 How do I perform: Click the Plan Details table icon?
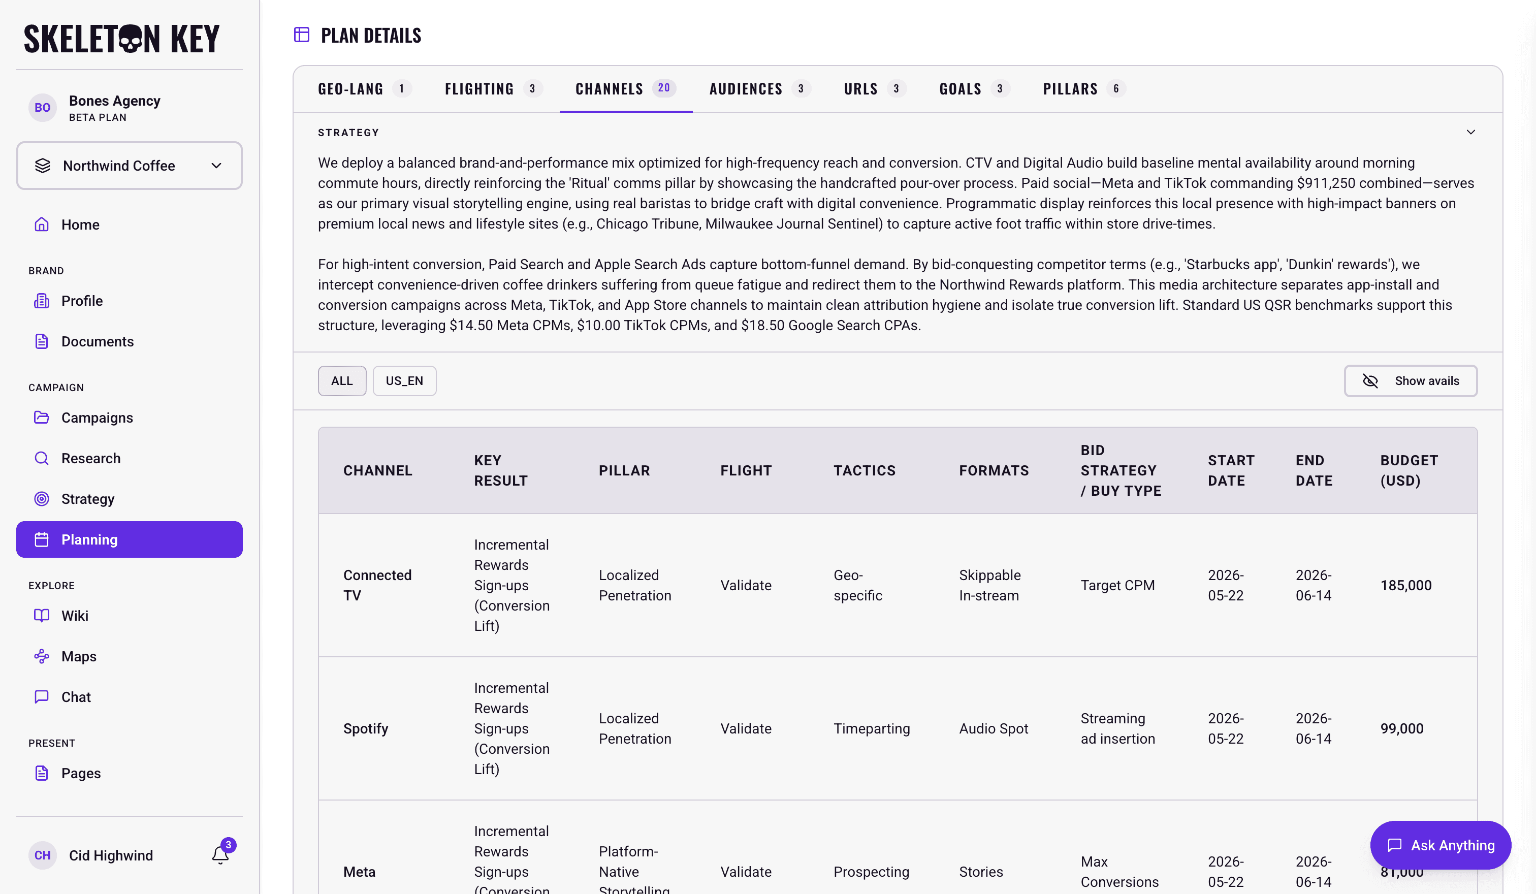point(302,35)
